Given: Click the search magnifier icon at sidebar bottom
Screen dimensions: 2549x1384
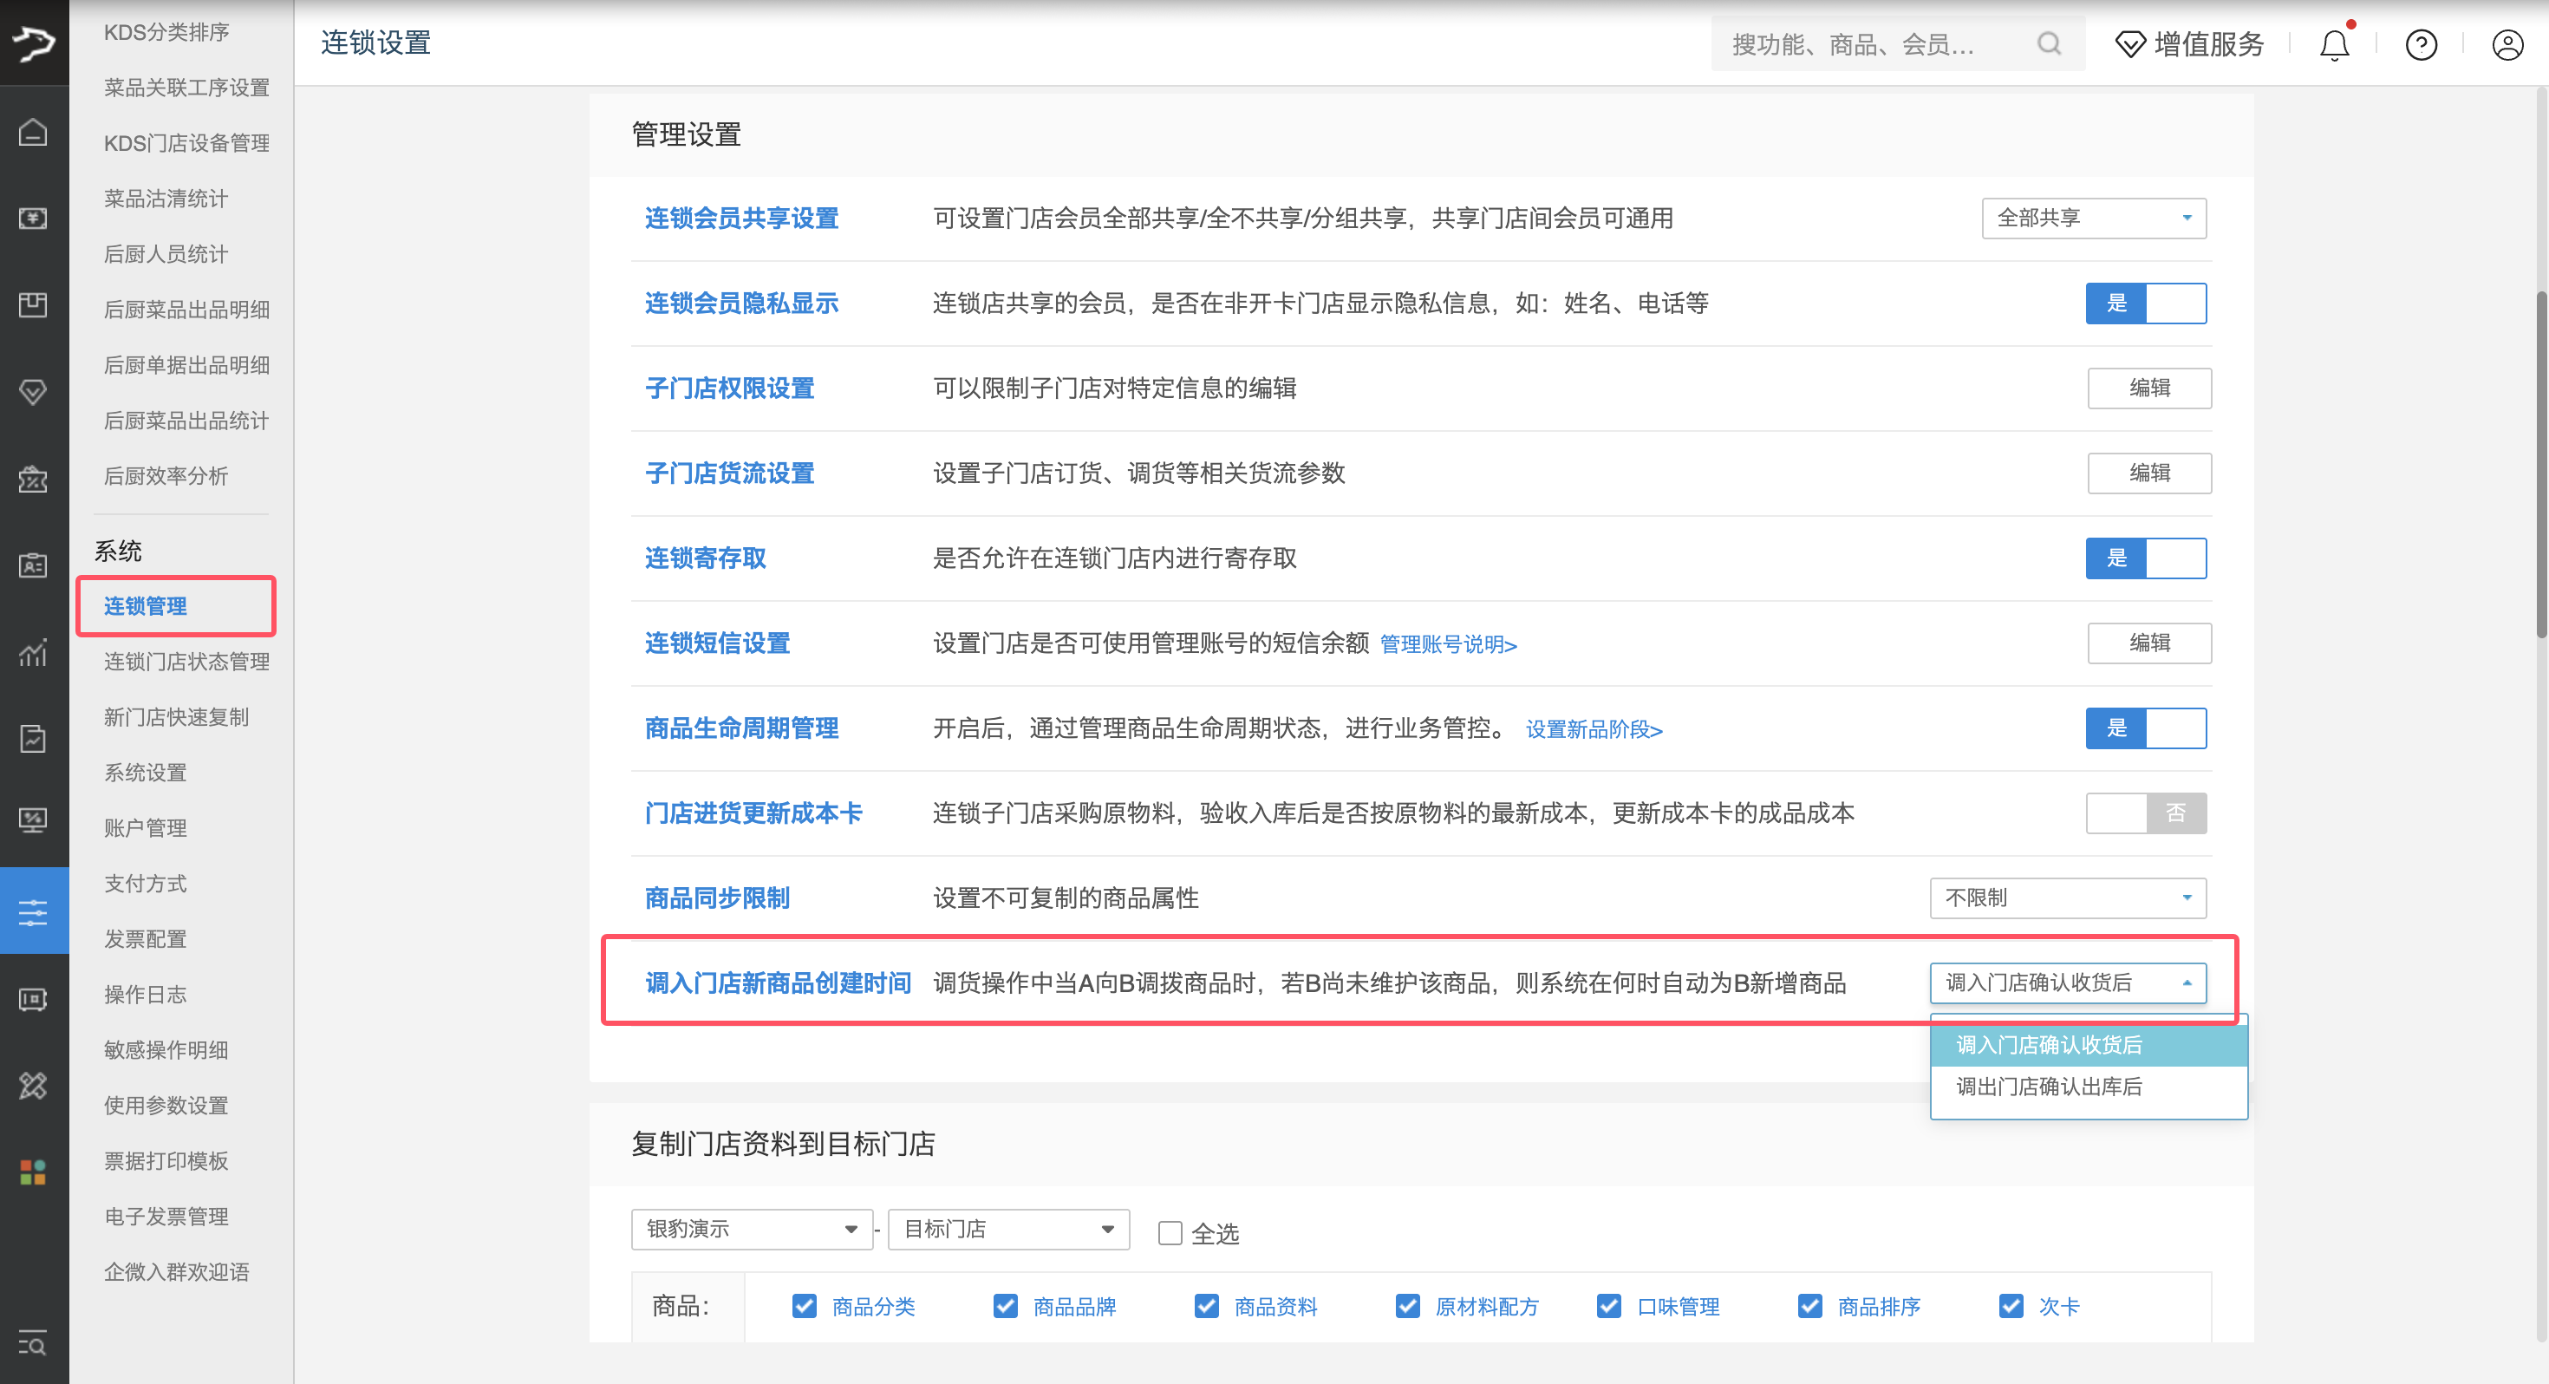Looking at the screenshot, I should pos(33,1344).
